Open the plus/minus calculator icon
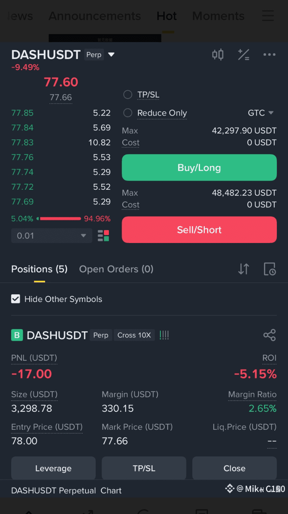The width and height of the screenshot is (288, 514). [x=244, y=55]
